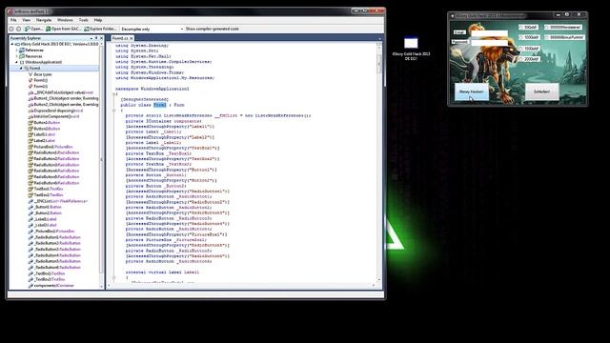The image size is (610, 343).
Task: Click the Button1:Button property icon
Action: [30, 123]
